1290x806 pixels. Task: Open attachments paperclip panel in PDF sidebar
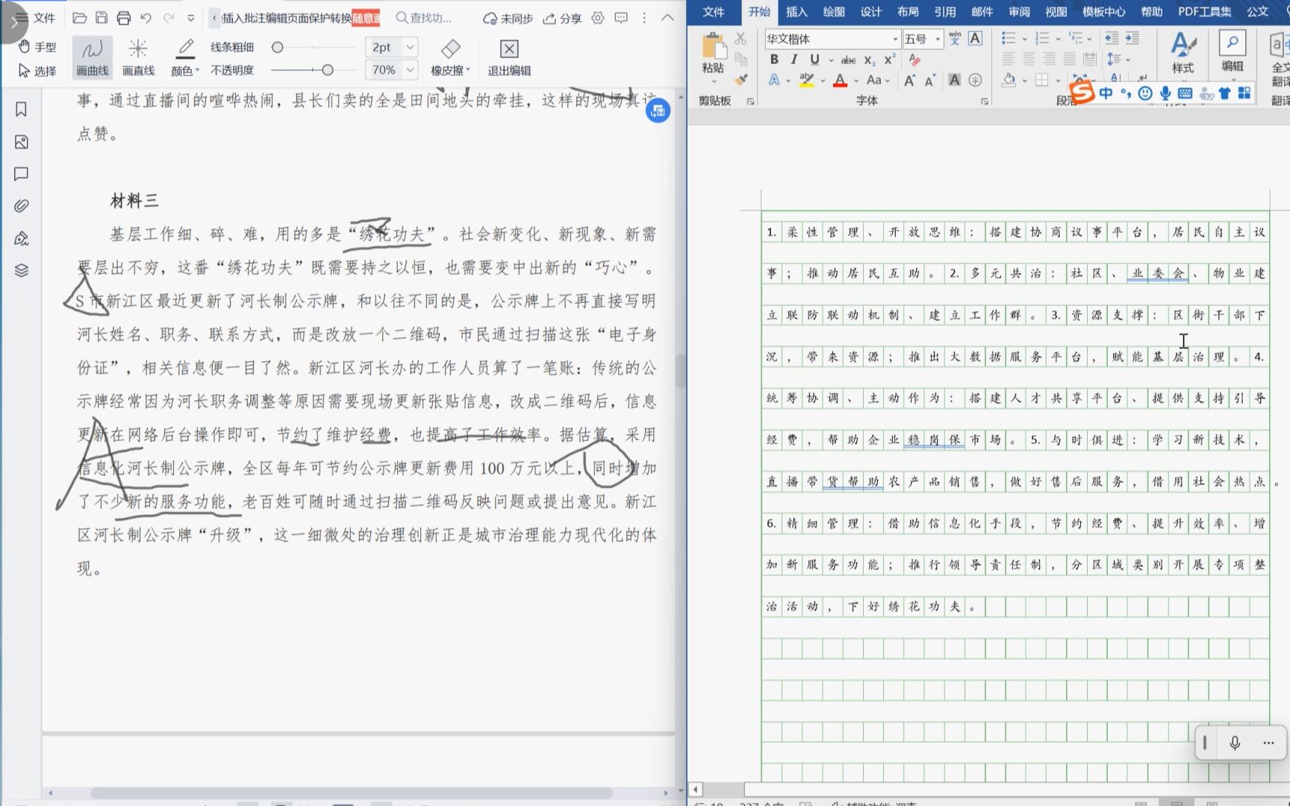click(21, 206)
